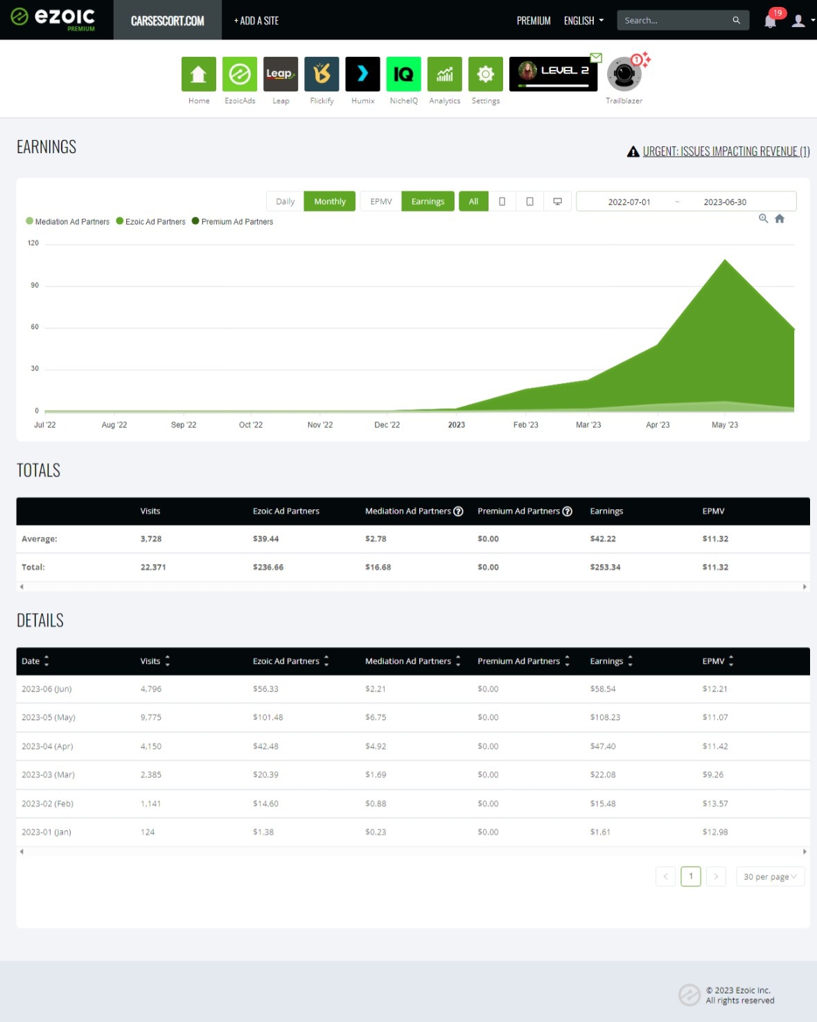Screen dimensions: 817x1022
Task: Click the search magnifier icon
Action: [737, 20]
